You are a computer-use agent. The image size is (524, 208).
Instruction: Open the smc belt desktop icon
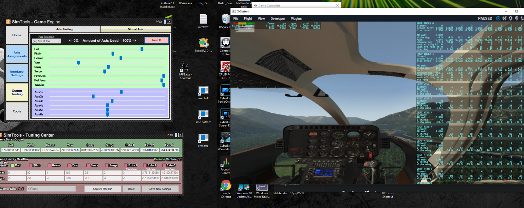pos(203,92)
